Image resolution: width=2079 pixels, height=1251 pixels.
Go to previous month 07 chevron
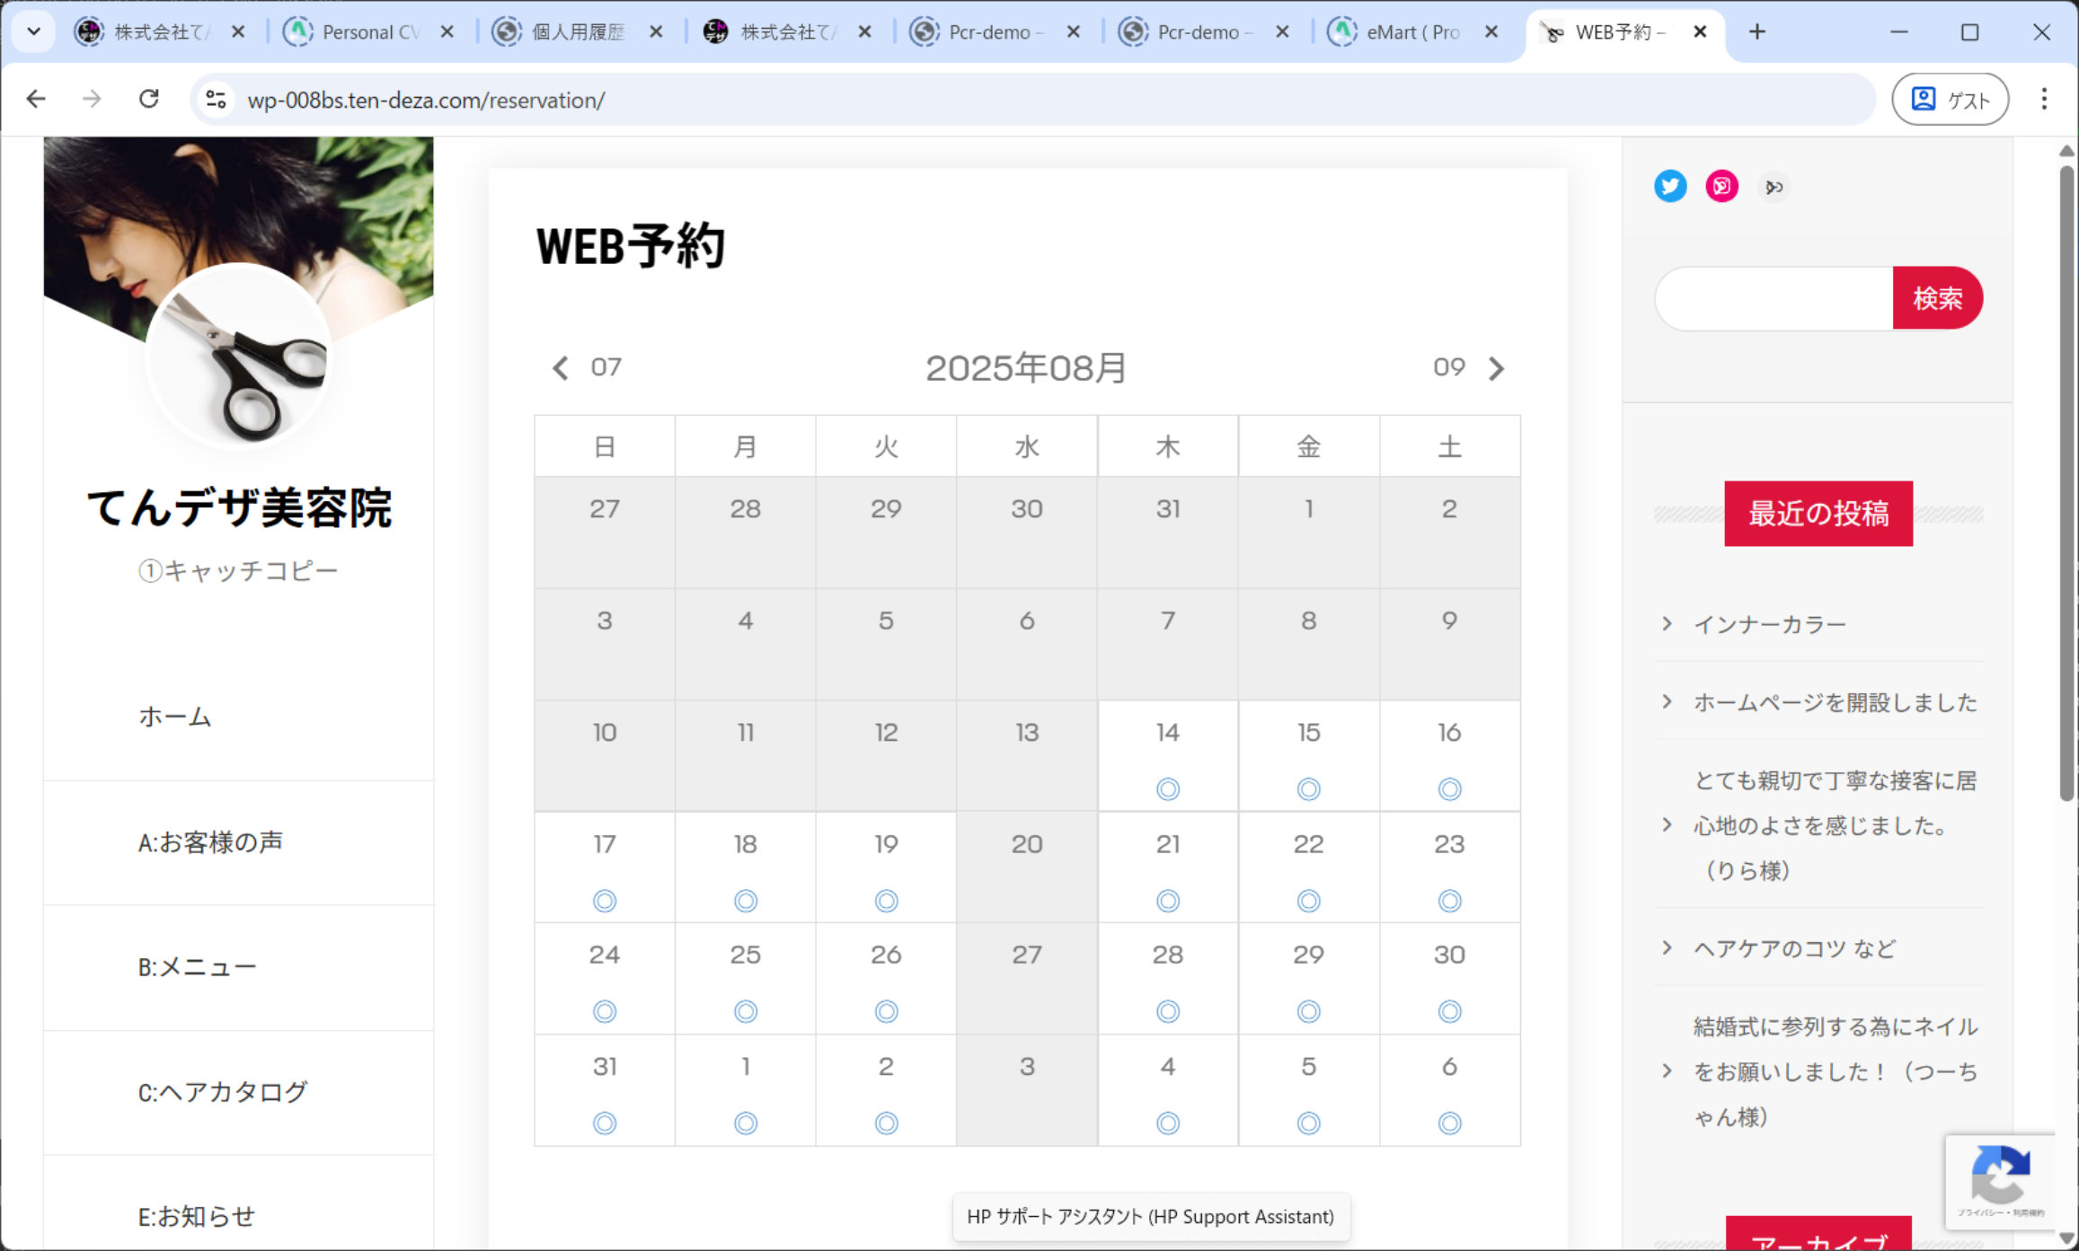tap(561, 368)
